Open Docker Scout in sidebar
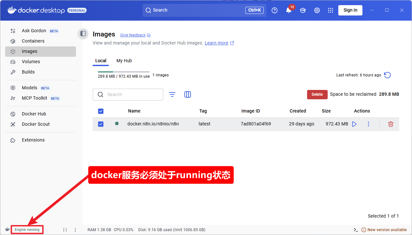Image resolution: width=412 pixels, height=235 pixels. (41, 124)
